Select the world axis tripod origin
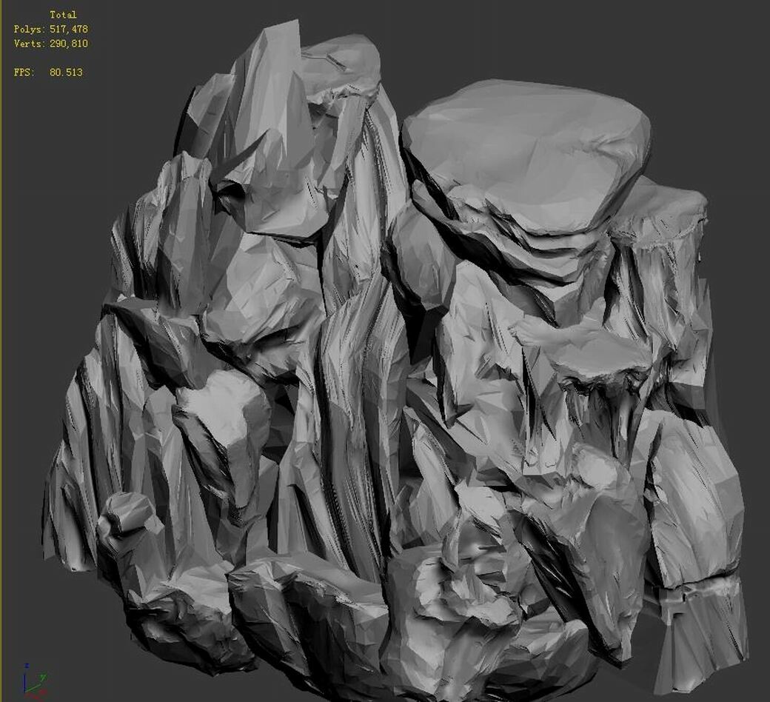This screenshot has height=702, width=770. (x=25, y=692)
